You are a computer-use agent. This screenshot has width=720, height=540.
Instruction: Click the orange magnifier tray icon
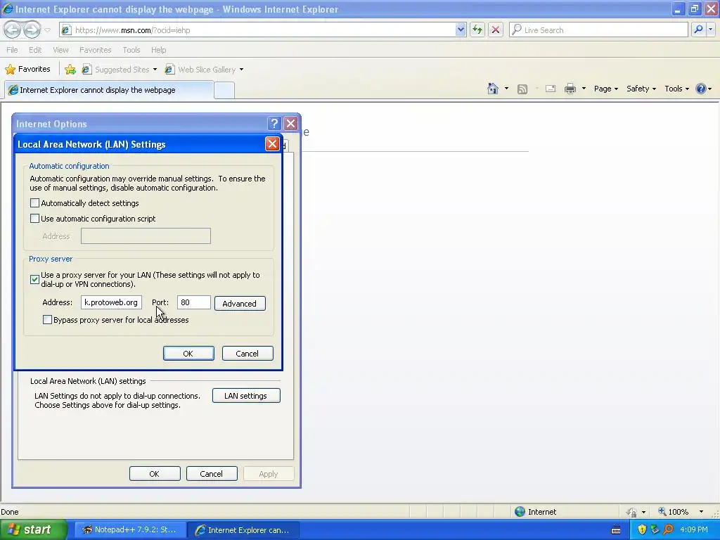(668, 530)
